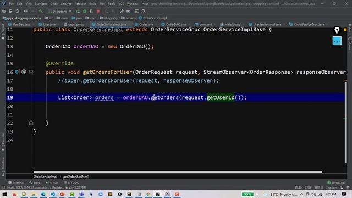Click grpc-shopping-services breadcrumb
Image resolution: width=352 pixels, height=198 pixels.
click(x=22, y=18)
